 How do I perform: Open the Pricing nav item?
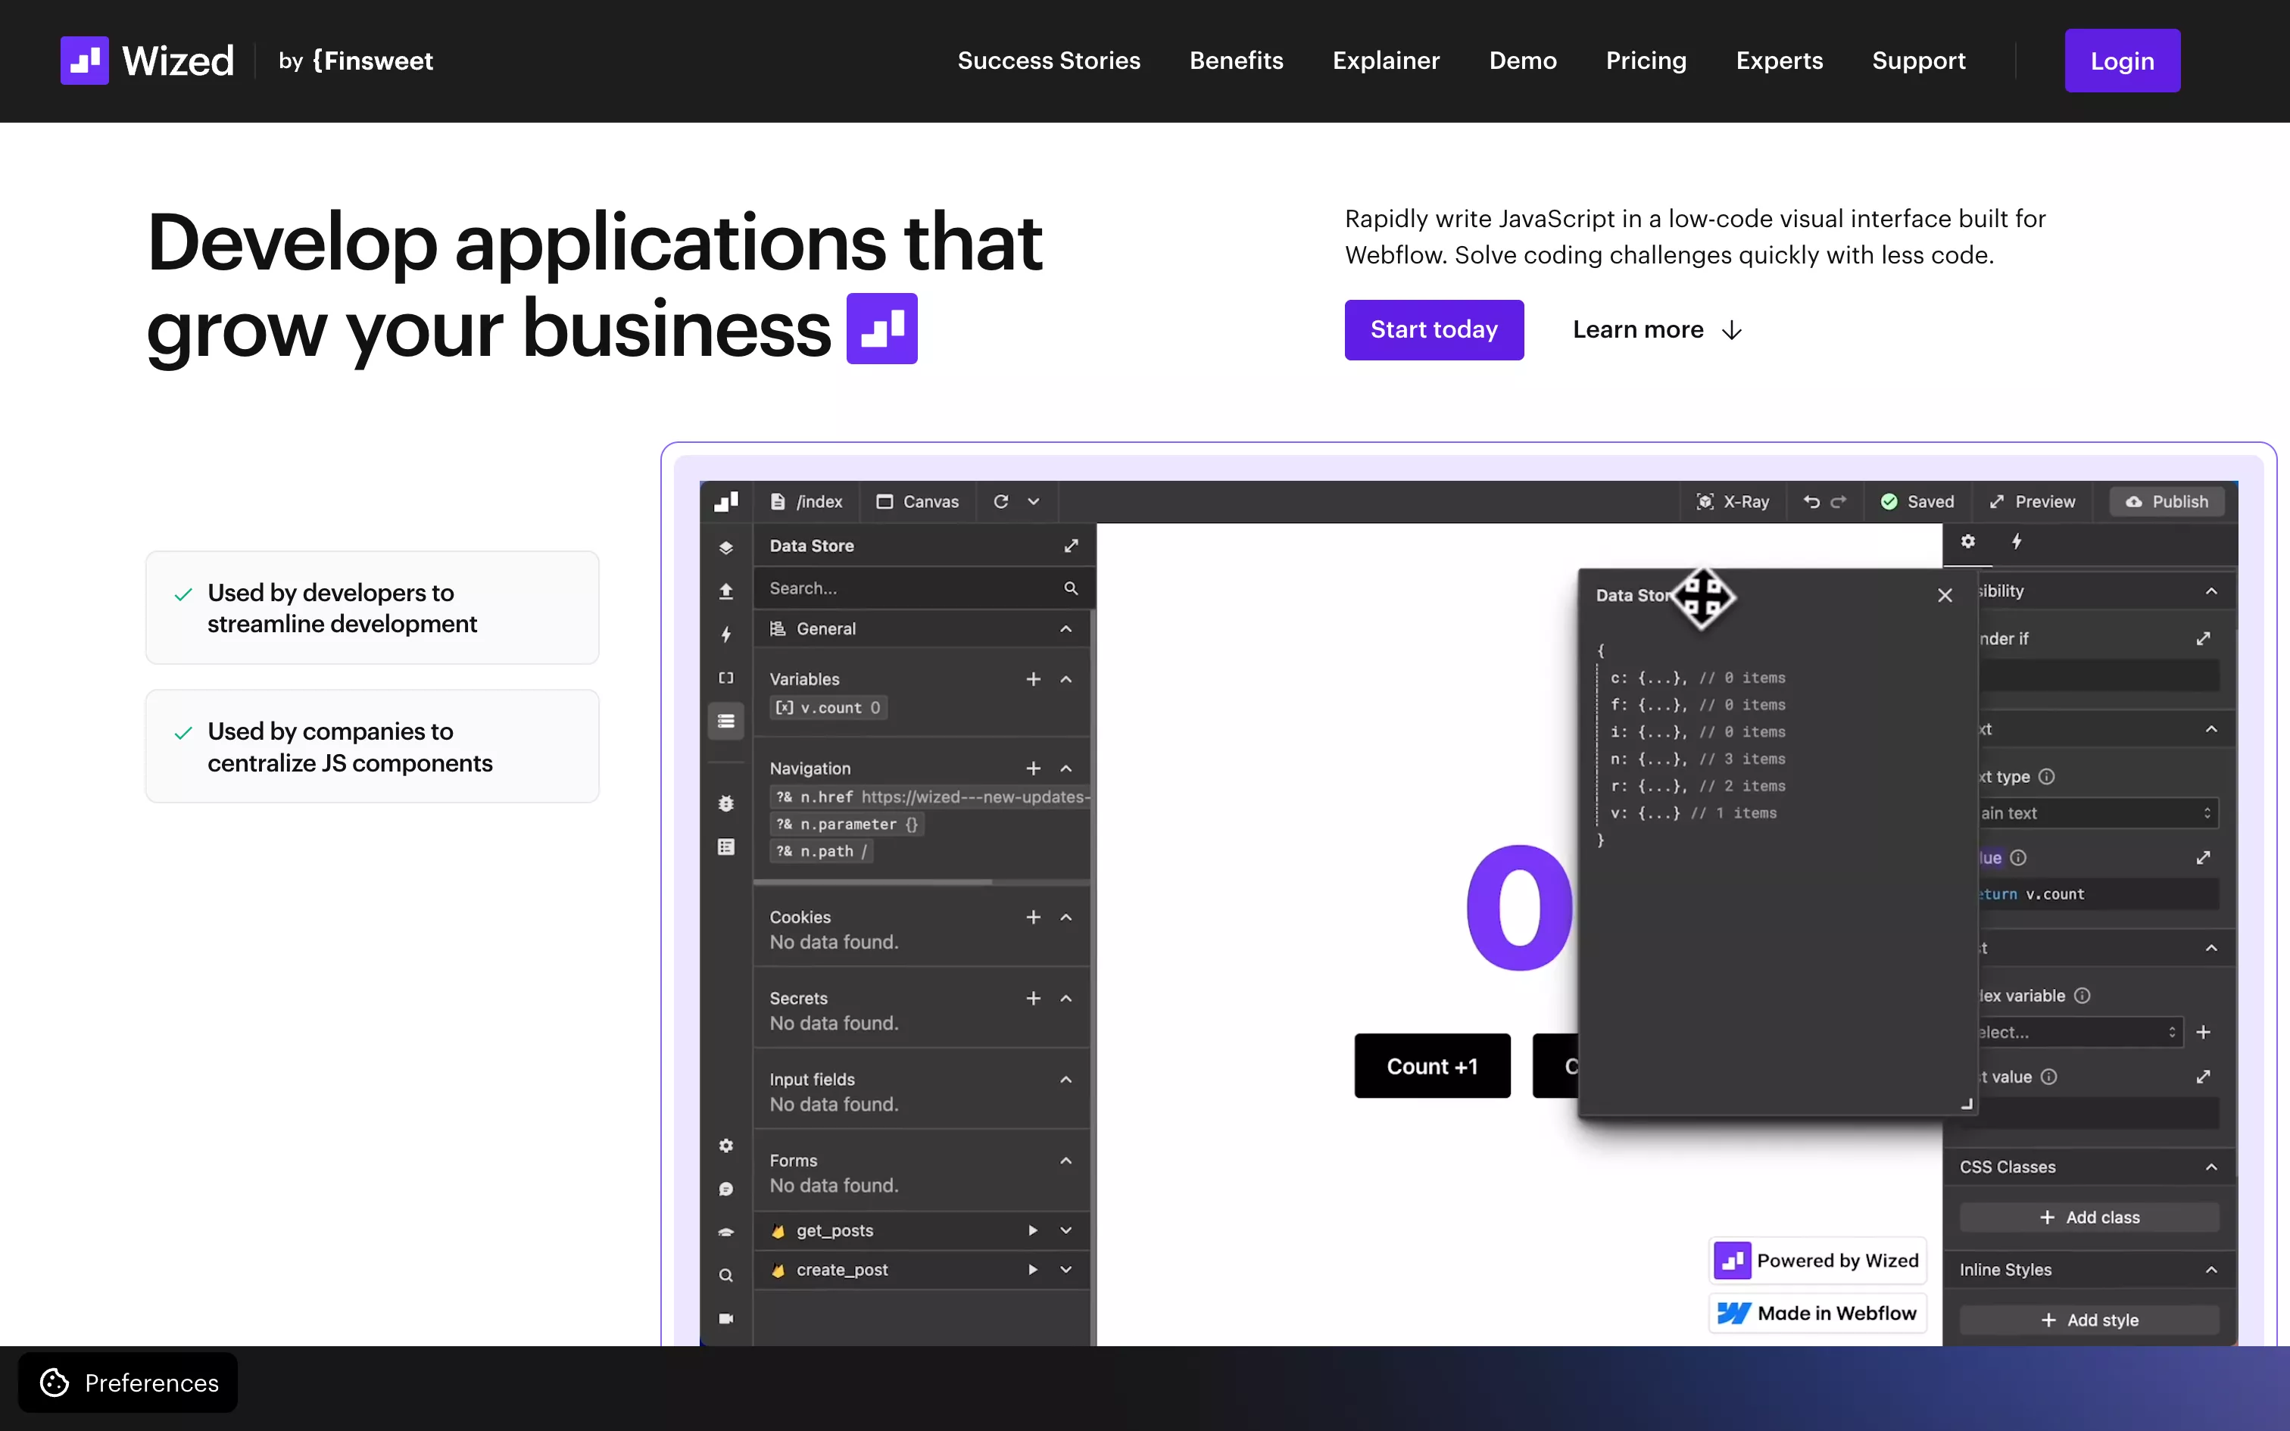click(x=1646, y=61)
